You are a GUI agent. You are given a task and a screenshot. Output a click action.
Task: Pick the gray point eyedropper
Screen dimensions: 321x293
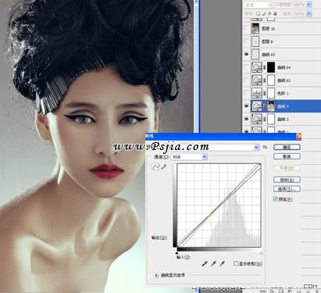pos(213,264)
